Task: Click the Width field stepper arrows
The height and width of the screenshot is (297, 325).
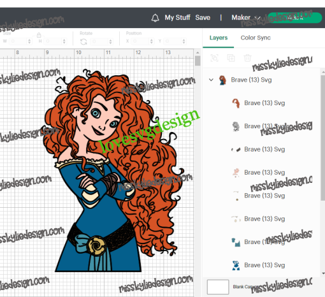Action: (29, 41)
